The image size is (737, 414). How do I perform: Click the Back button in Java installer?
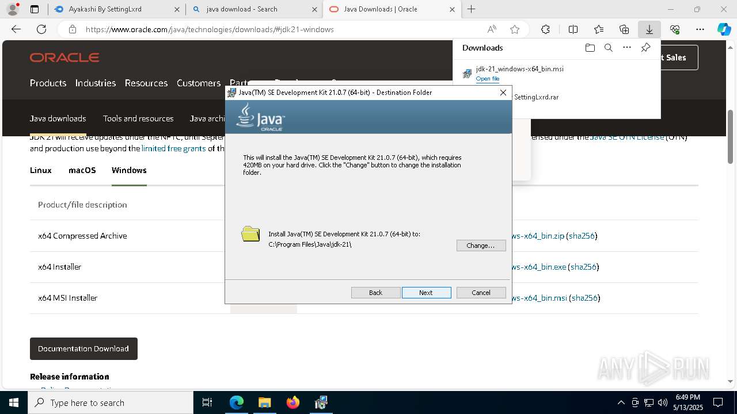(x=375, y=293)
